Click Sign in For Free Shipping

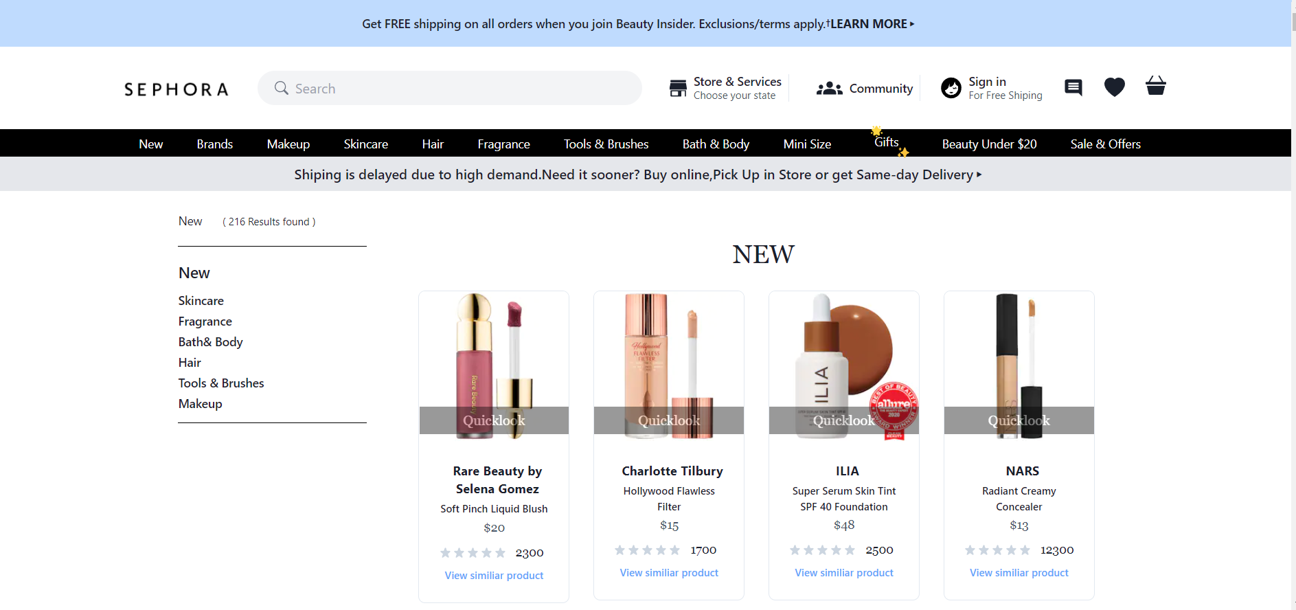tap(1005, 88)
